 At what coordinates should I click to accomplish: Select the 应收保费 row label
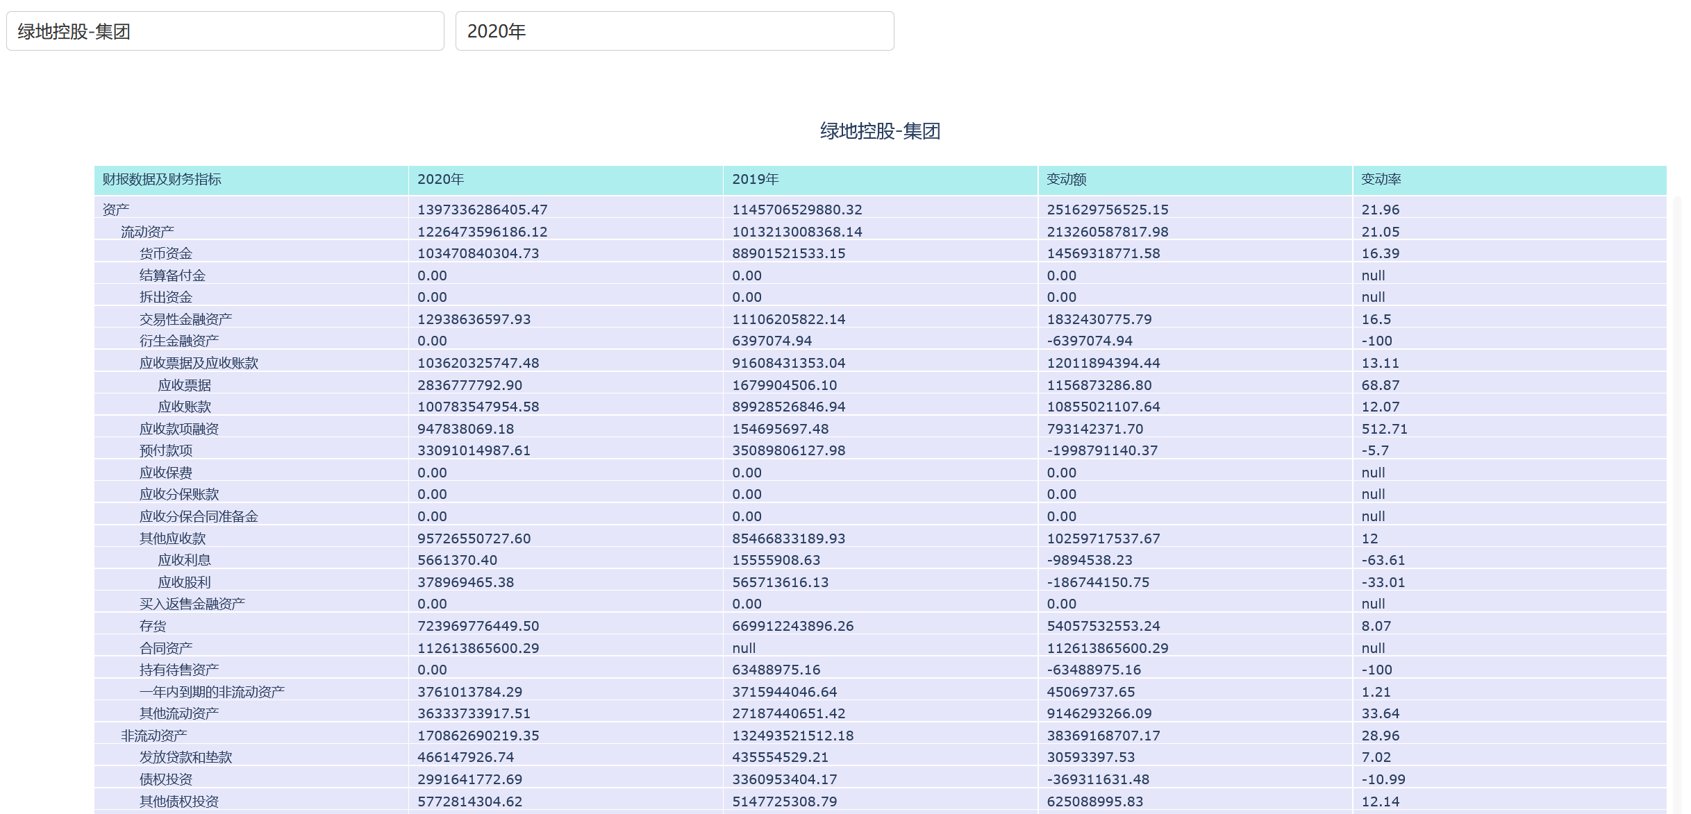[x=166, y=473]
